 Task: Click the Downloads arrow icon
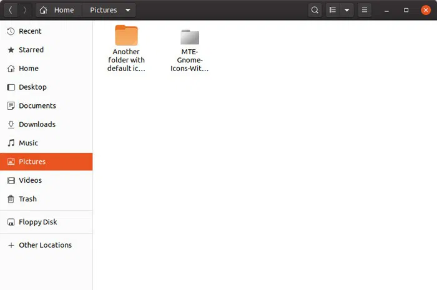tap(11, 124)
